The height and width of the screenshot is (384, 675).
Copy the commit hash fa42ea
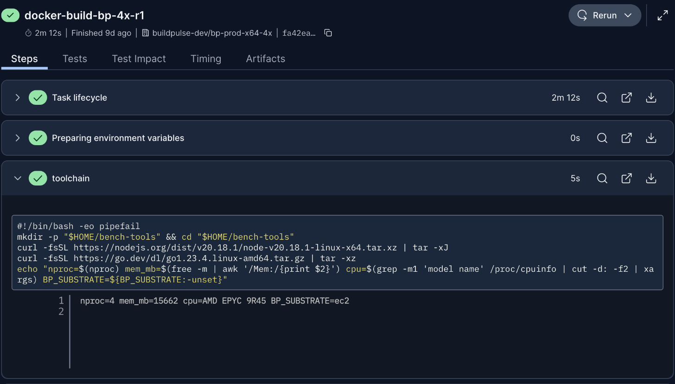(x=328, y=33)
